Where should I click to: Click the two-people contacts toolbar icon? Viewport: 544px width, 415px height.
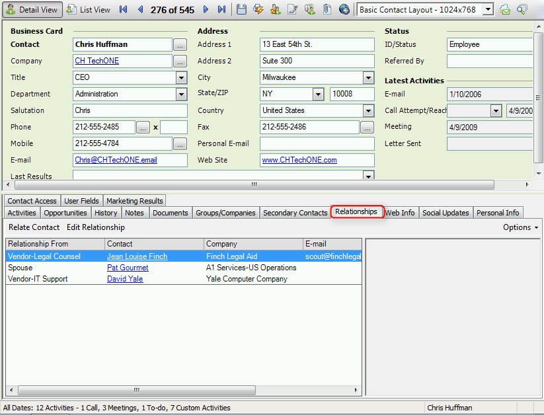point(276,9)
